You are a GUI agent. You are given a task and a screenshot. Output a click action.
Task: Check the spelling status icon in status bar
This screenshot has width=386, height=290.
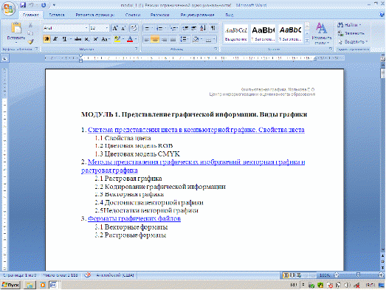88,275
